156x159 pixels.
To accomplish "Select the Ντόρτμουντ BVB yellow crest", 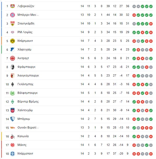I will pyautogui.click(x=13, y=41).
